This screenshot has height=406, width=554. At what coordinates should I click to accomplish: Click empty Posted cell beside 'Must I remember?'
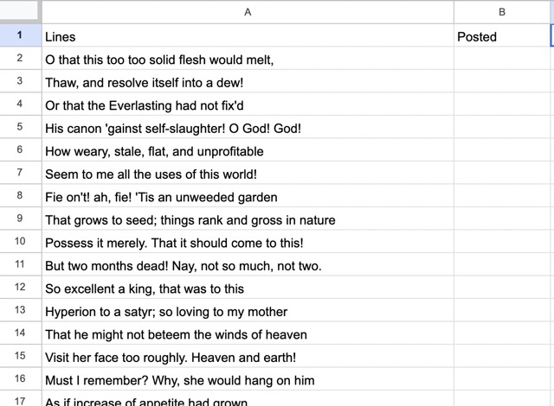pos(502,380)
